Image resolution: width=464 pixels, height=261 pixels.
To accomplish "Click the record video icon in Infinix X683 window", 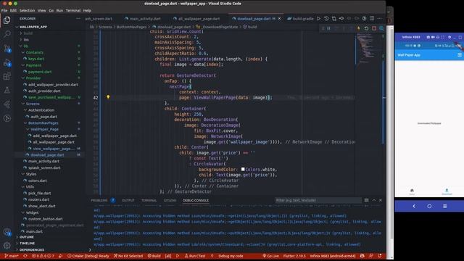I will 433,37.
